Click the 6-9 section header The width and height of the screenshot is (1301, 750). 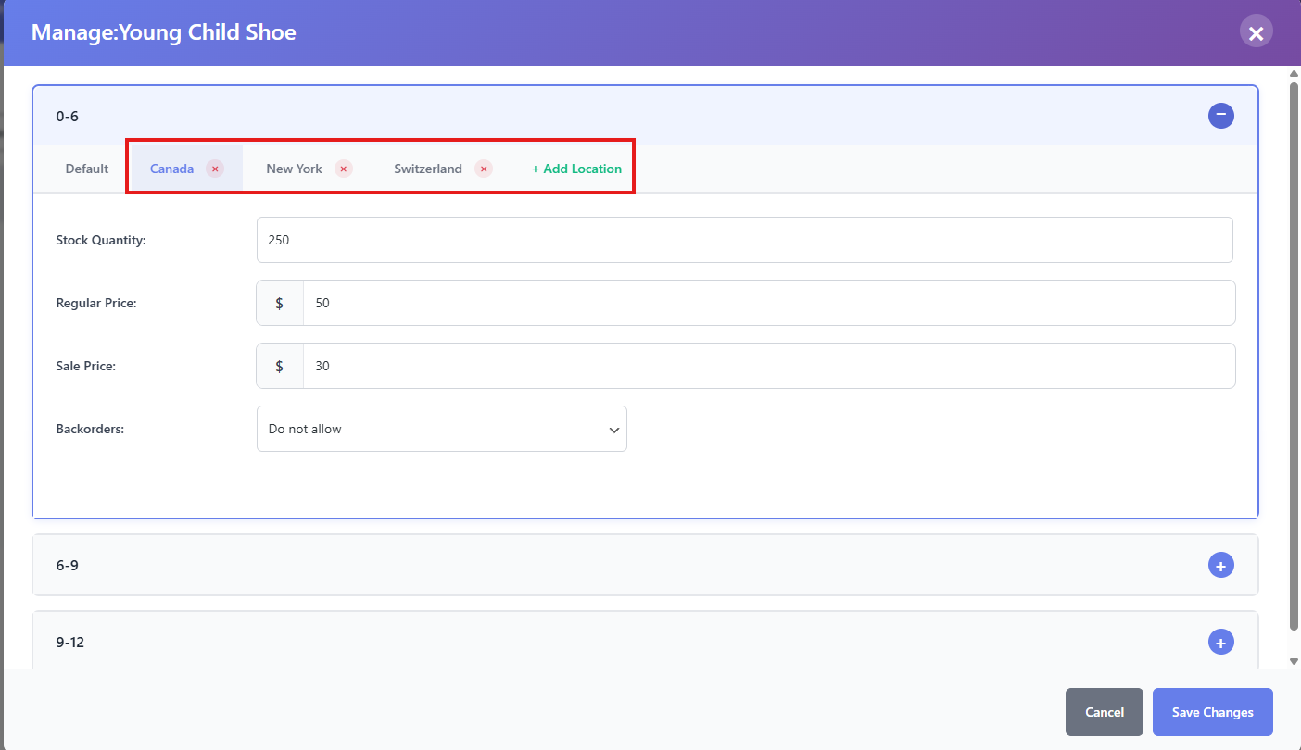(556, 565)
